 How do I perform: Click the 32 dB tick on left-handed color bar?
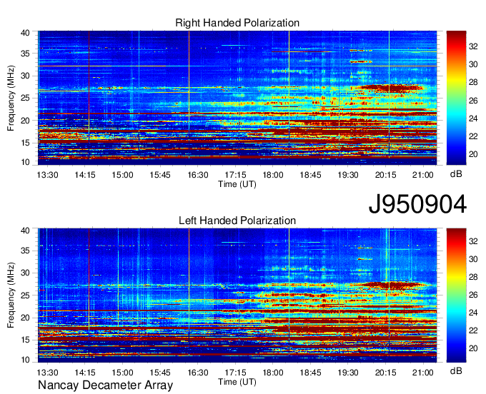pos(473,241)
